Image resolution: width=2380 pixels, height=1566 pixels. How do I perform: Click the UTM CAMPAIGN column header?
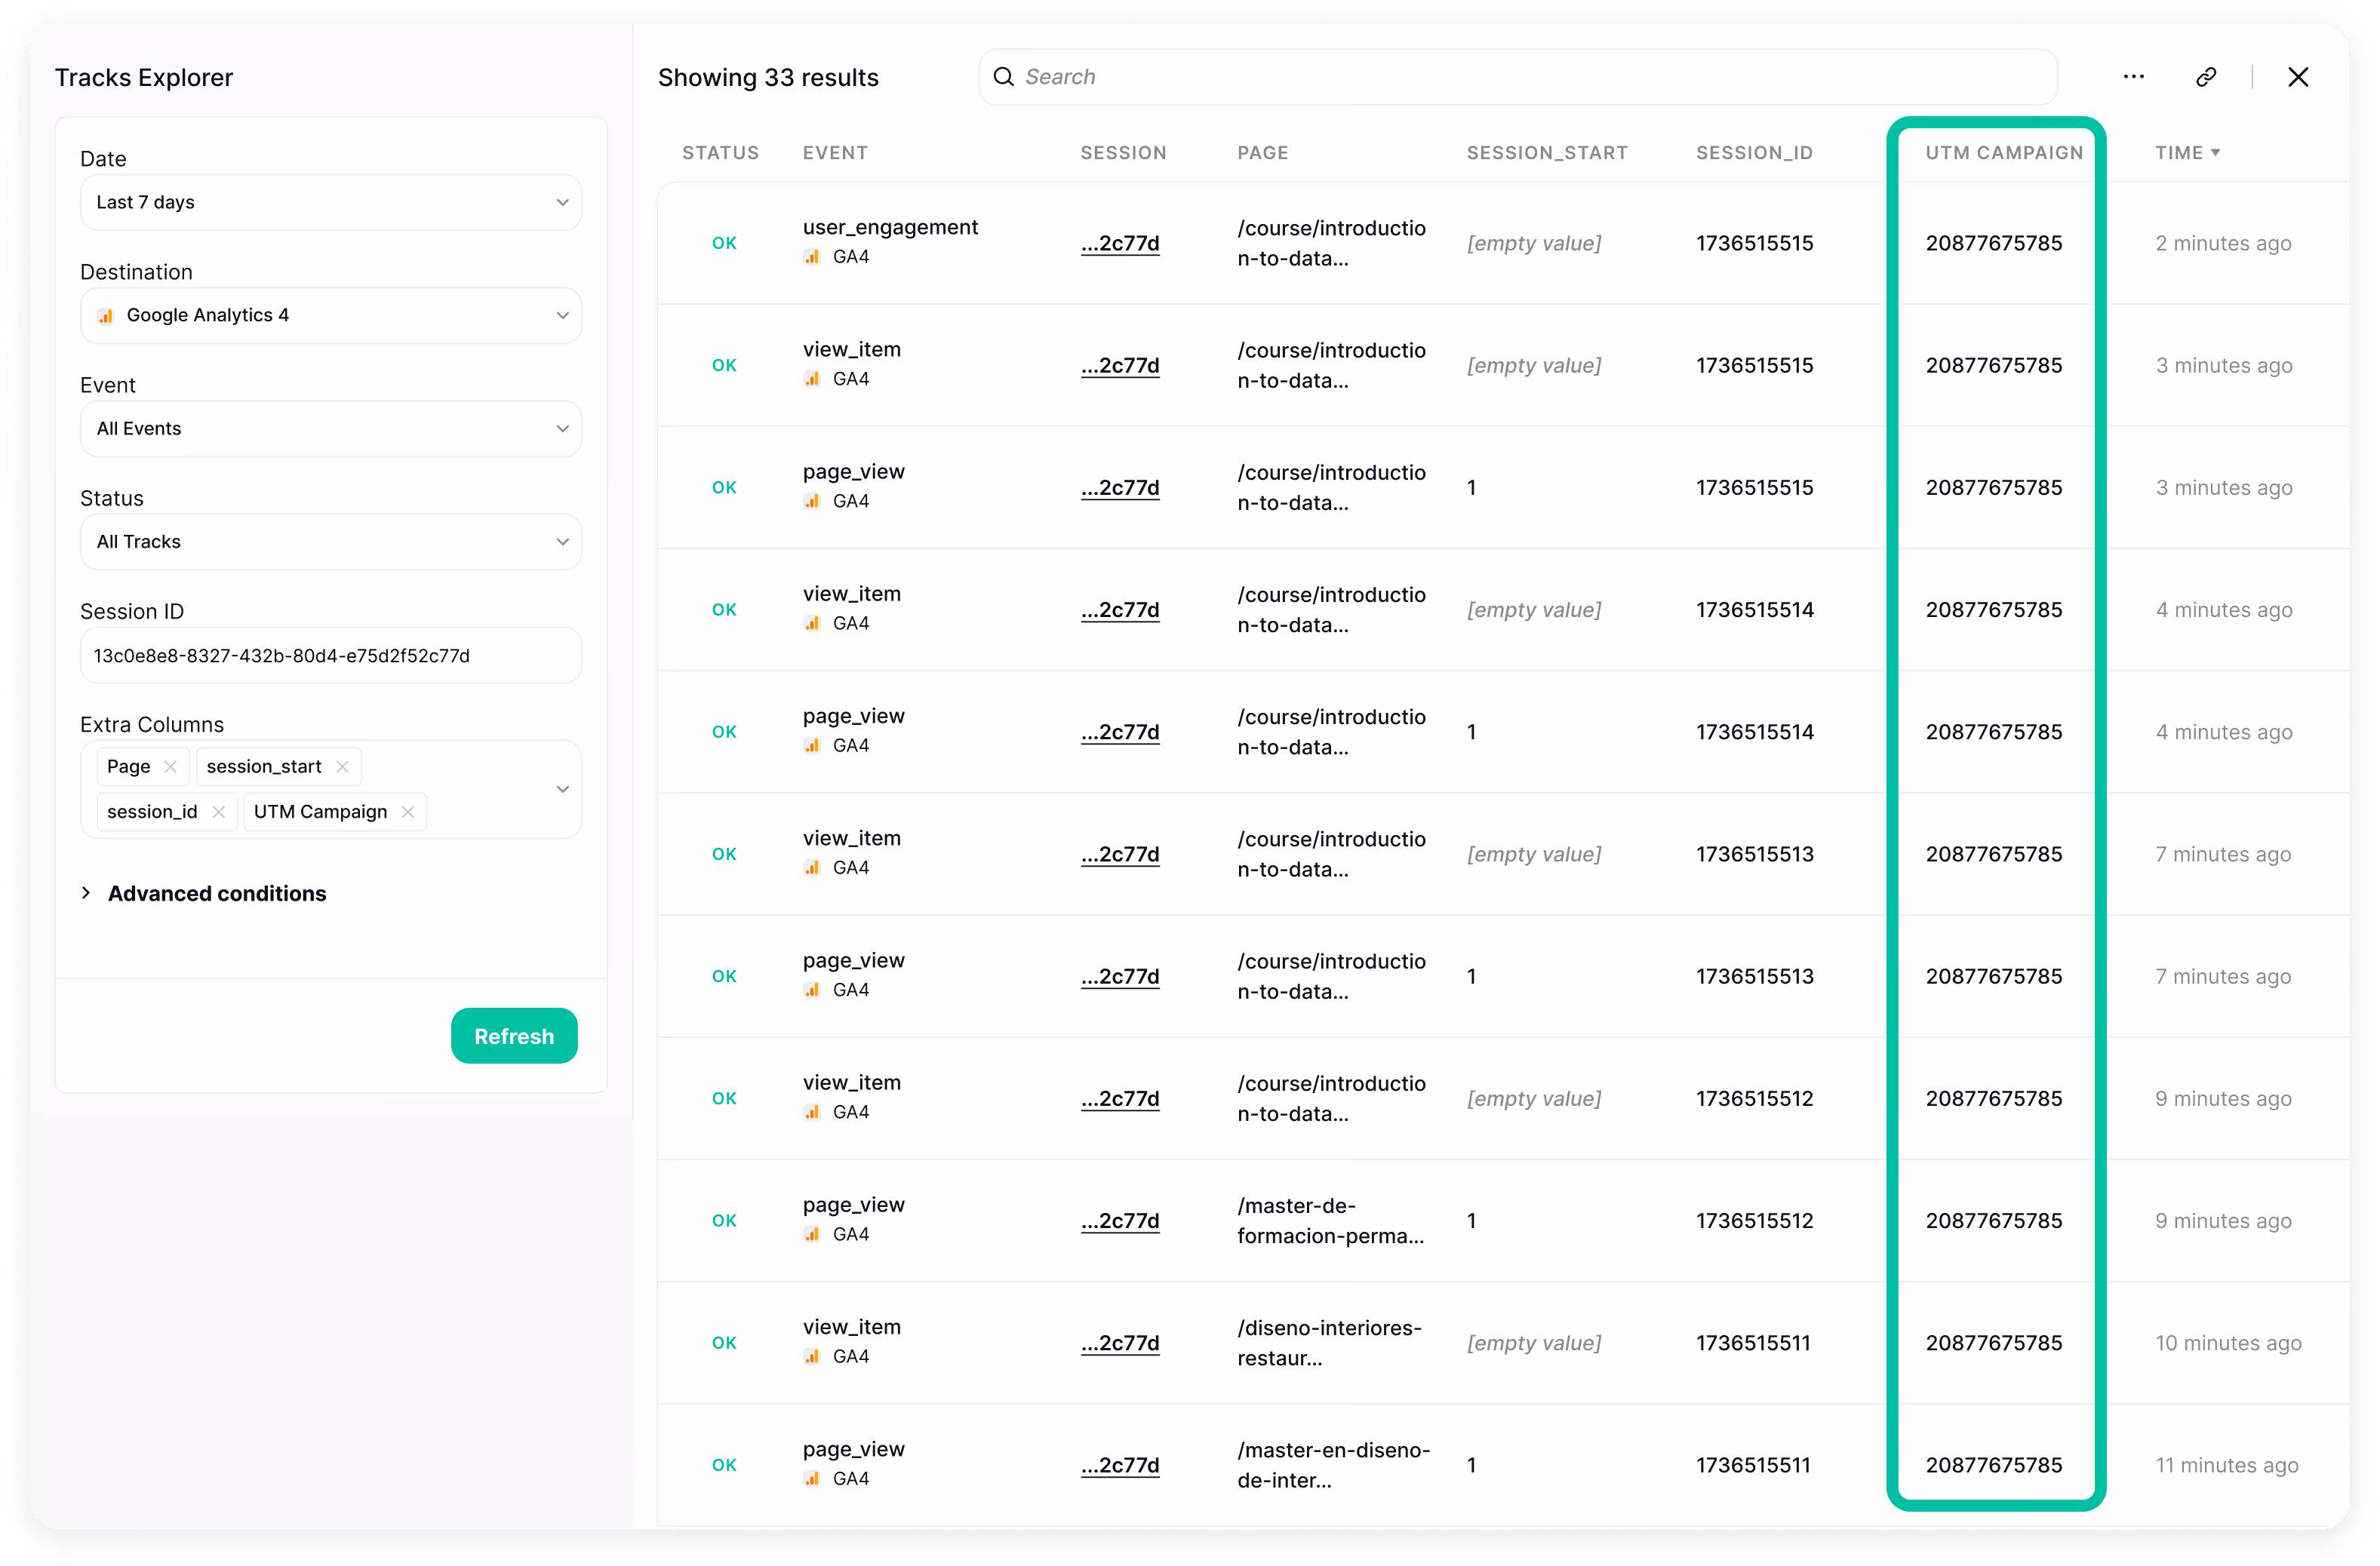(2004, 153)
